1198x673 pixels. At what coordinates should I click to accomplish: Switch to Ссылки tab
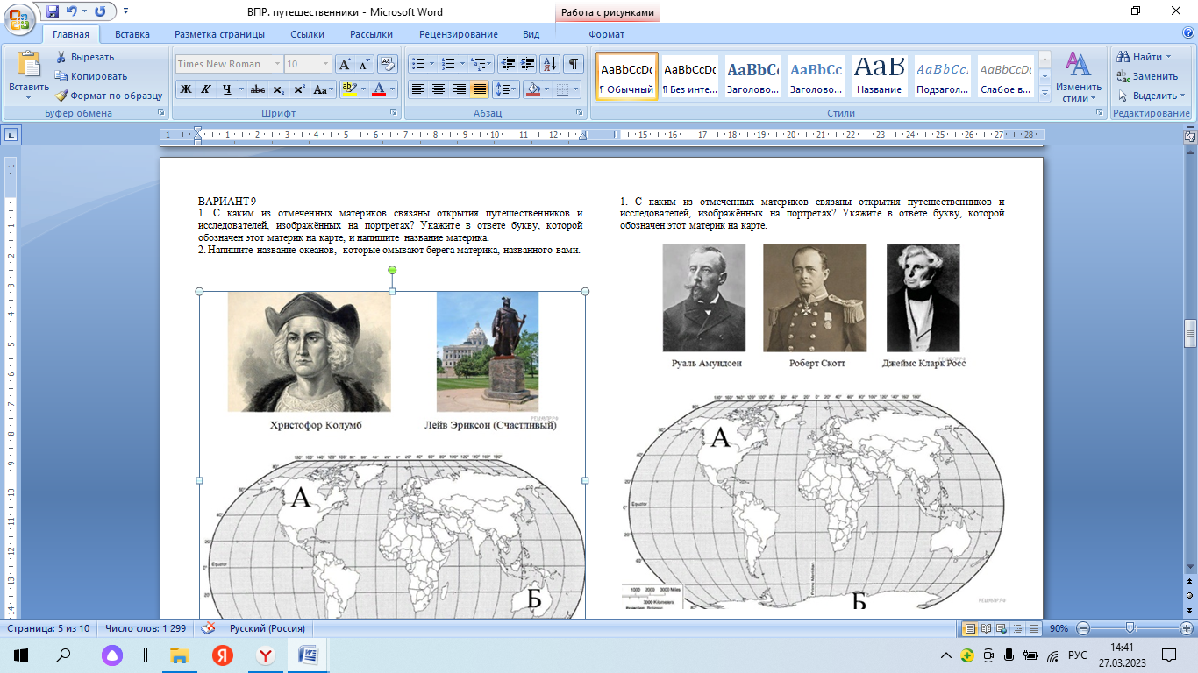(307, 34)
